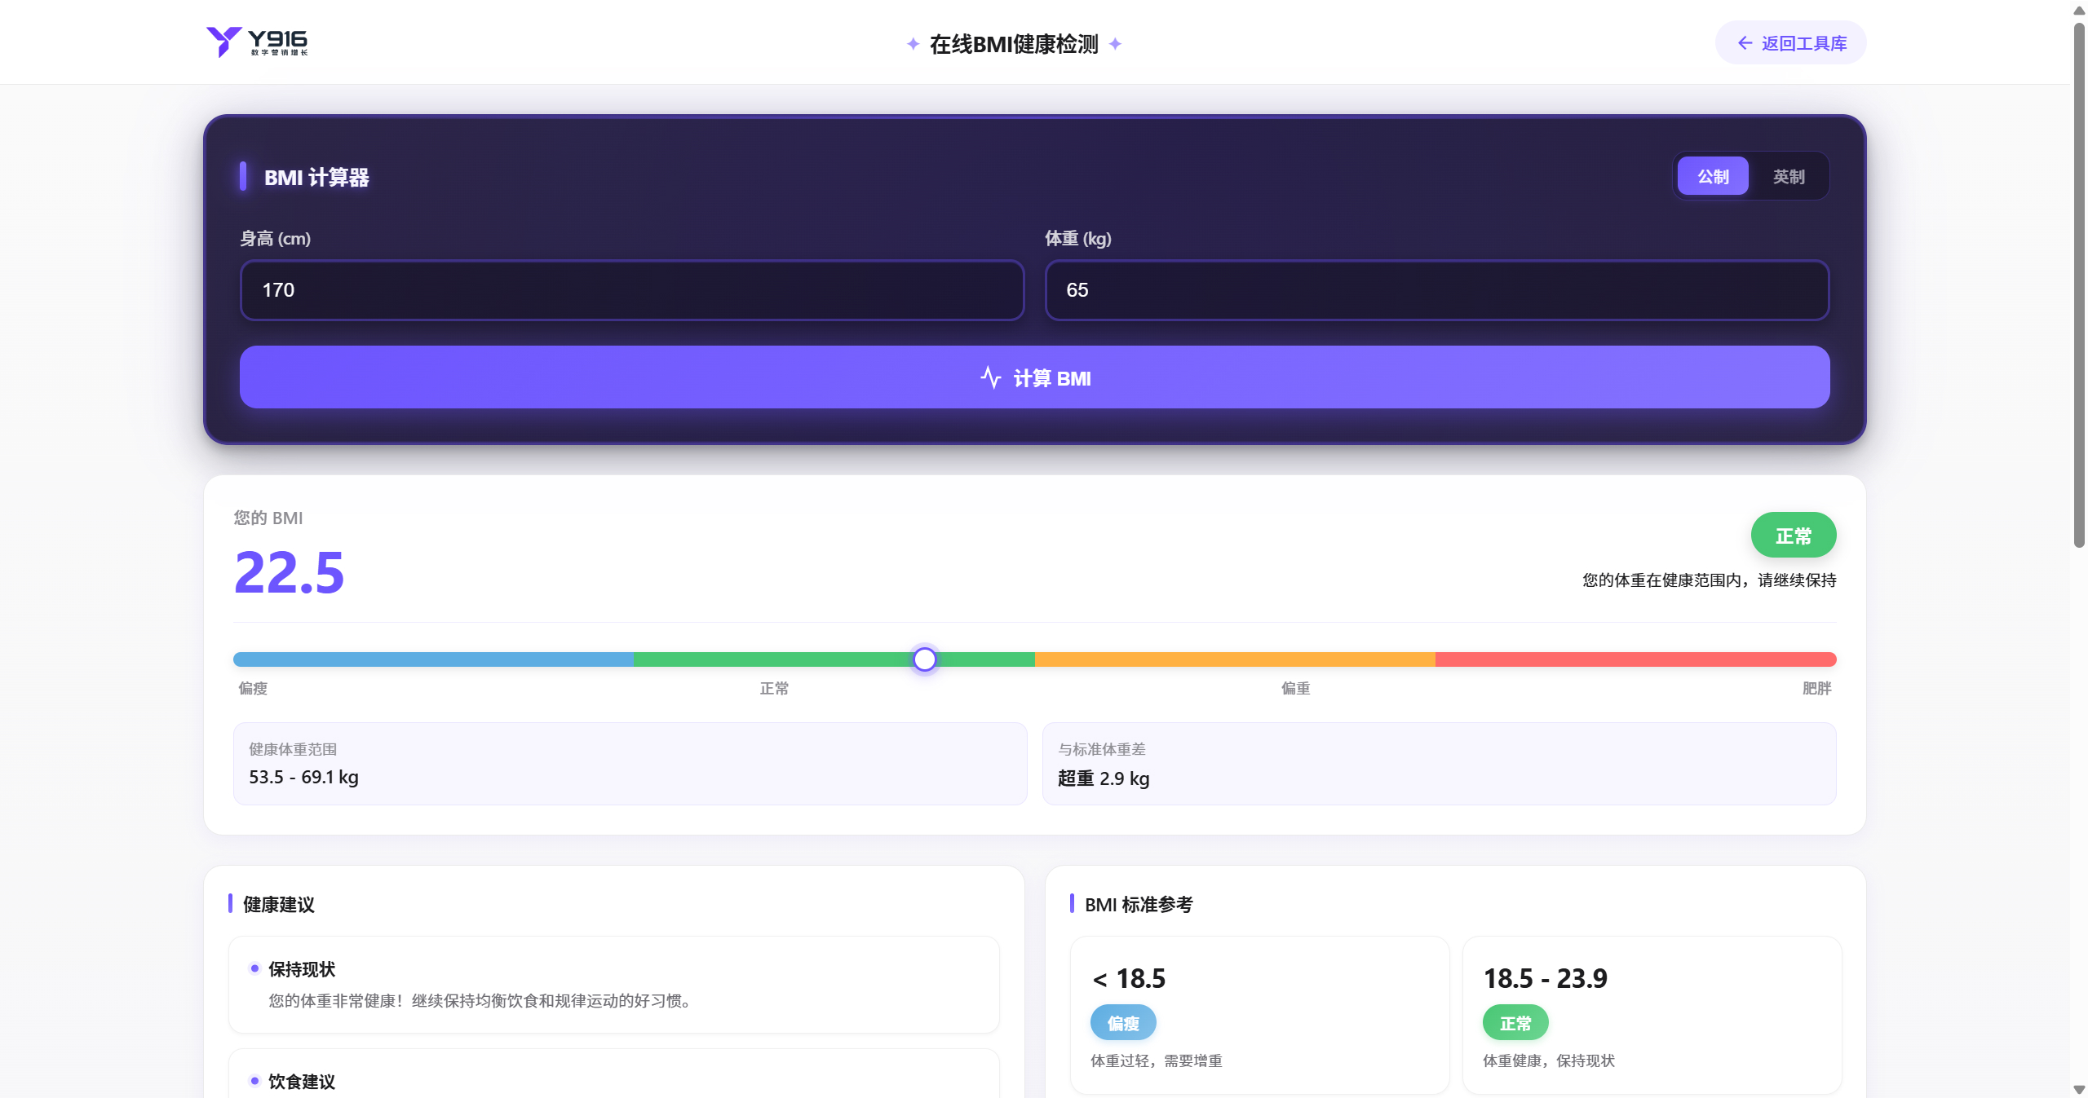This screenshot has width=2088, height=1098.
Task: Click the sparkle icon right of the page title
Action: point(1115,44)
